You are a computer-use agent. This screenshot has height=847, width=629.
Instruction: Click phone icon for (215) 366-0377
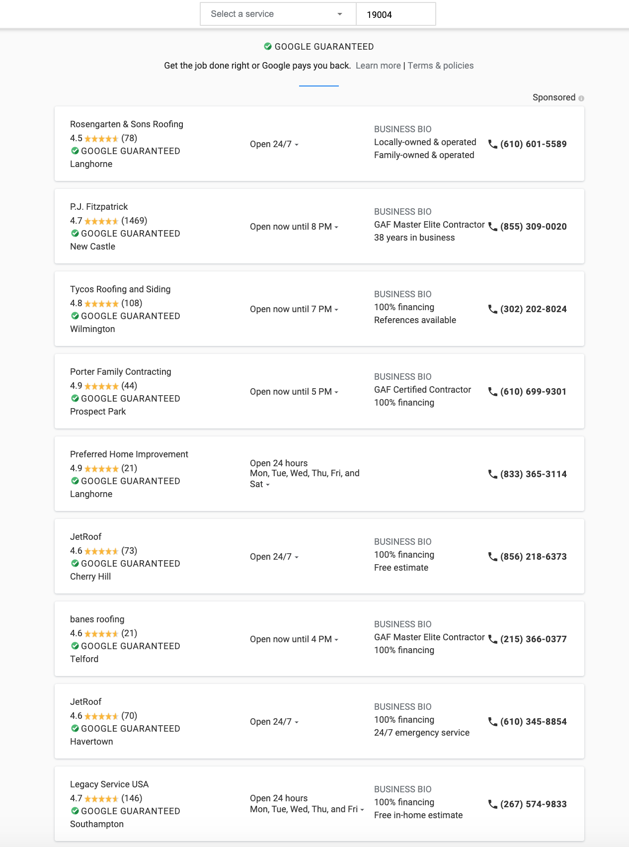coord(493,639)
